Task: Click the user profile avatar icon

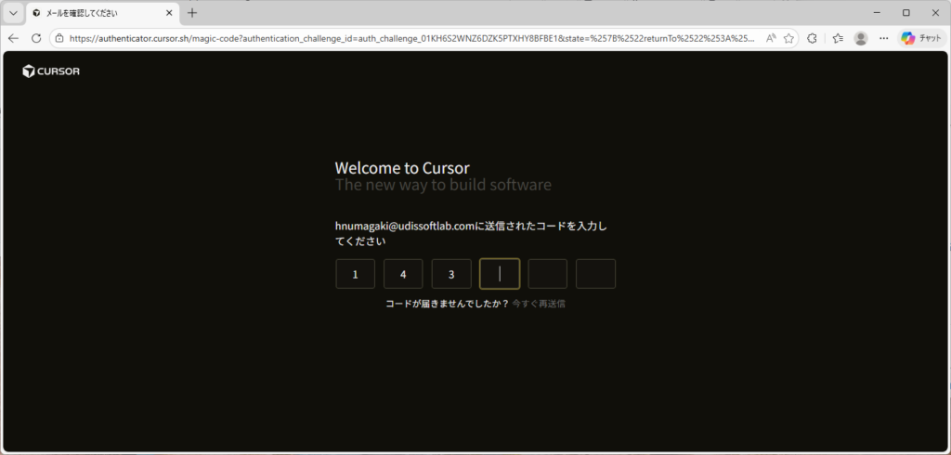Action: pyautogui.click(x=861, y=38)
